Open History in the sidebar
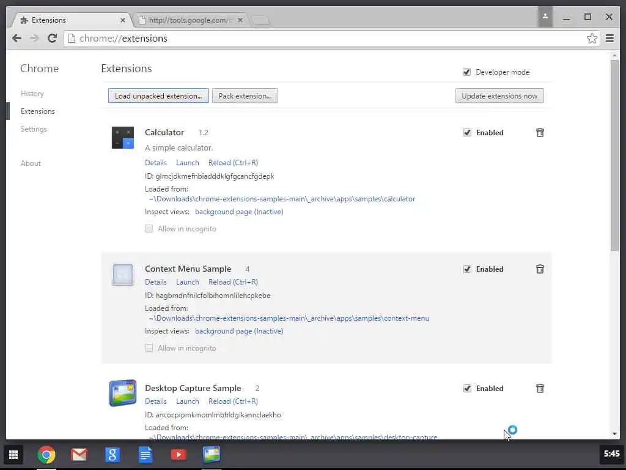 [32, 94]
